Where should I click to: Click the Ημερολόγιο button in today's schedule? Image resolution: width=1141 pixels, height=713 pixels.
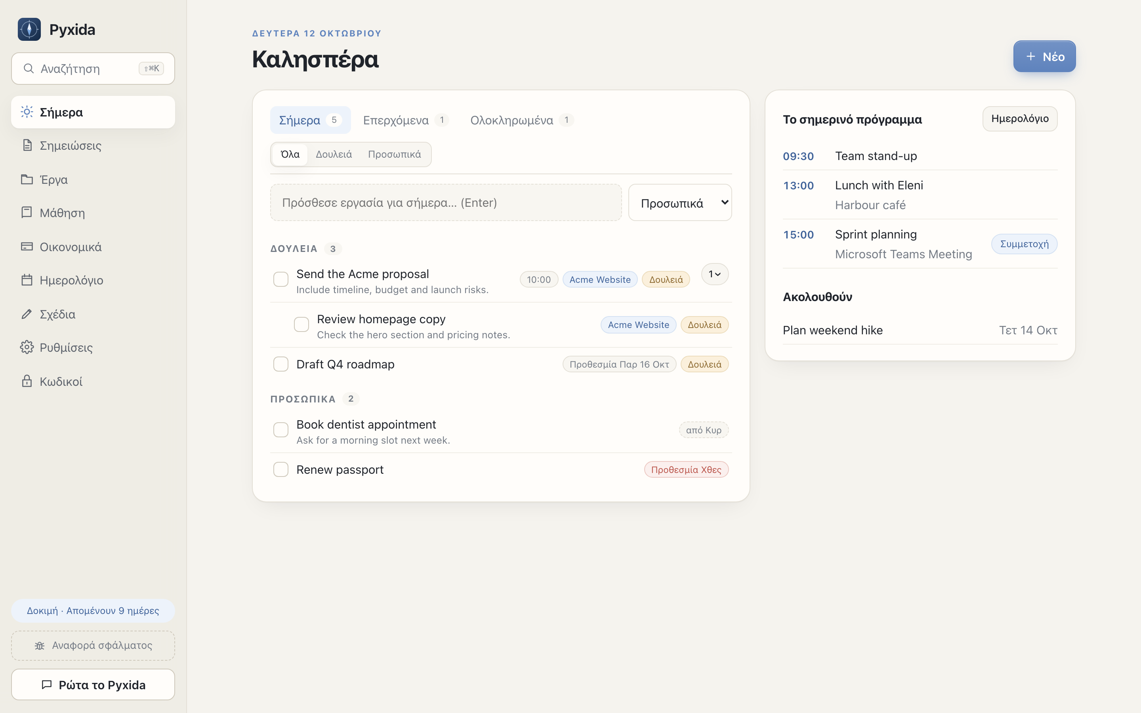[x=1020, y=119]
